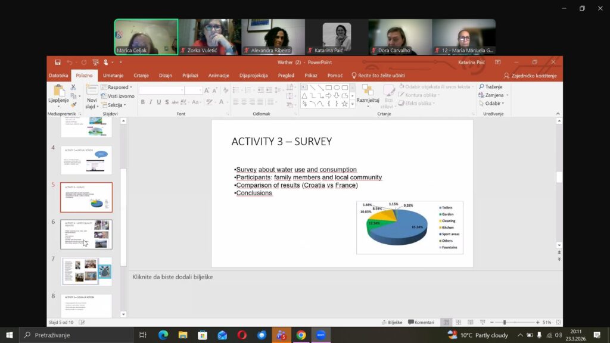
Task: Toggle the Bilješke notes pane
Action: 391,322
